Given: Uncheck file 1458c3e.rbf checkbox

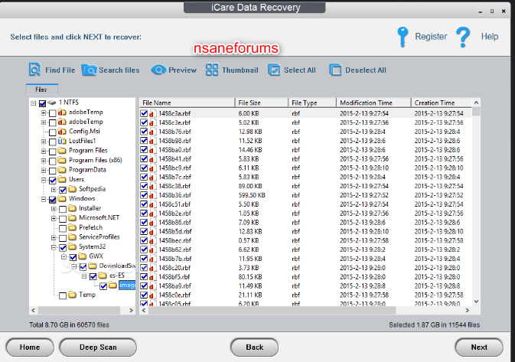Looking at the screenshot, I should [144, 122].
